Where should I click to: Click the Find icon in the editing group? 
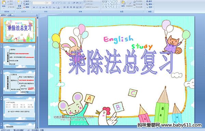tap(149, 1)
